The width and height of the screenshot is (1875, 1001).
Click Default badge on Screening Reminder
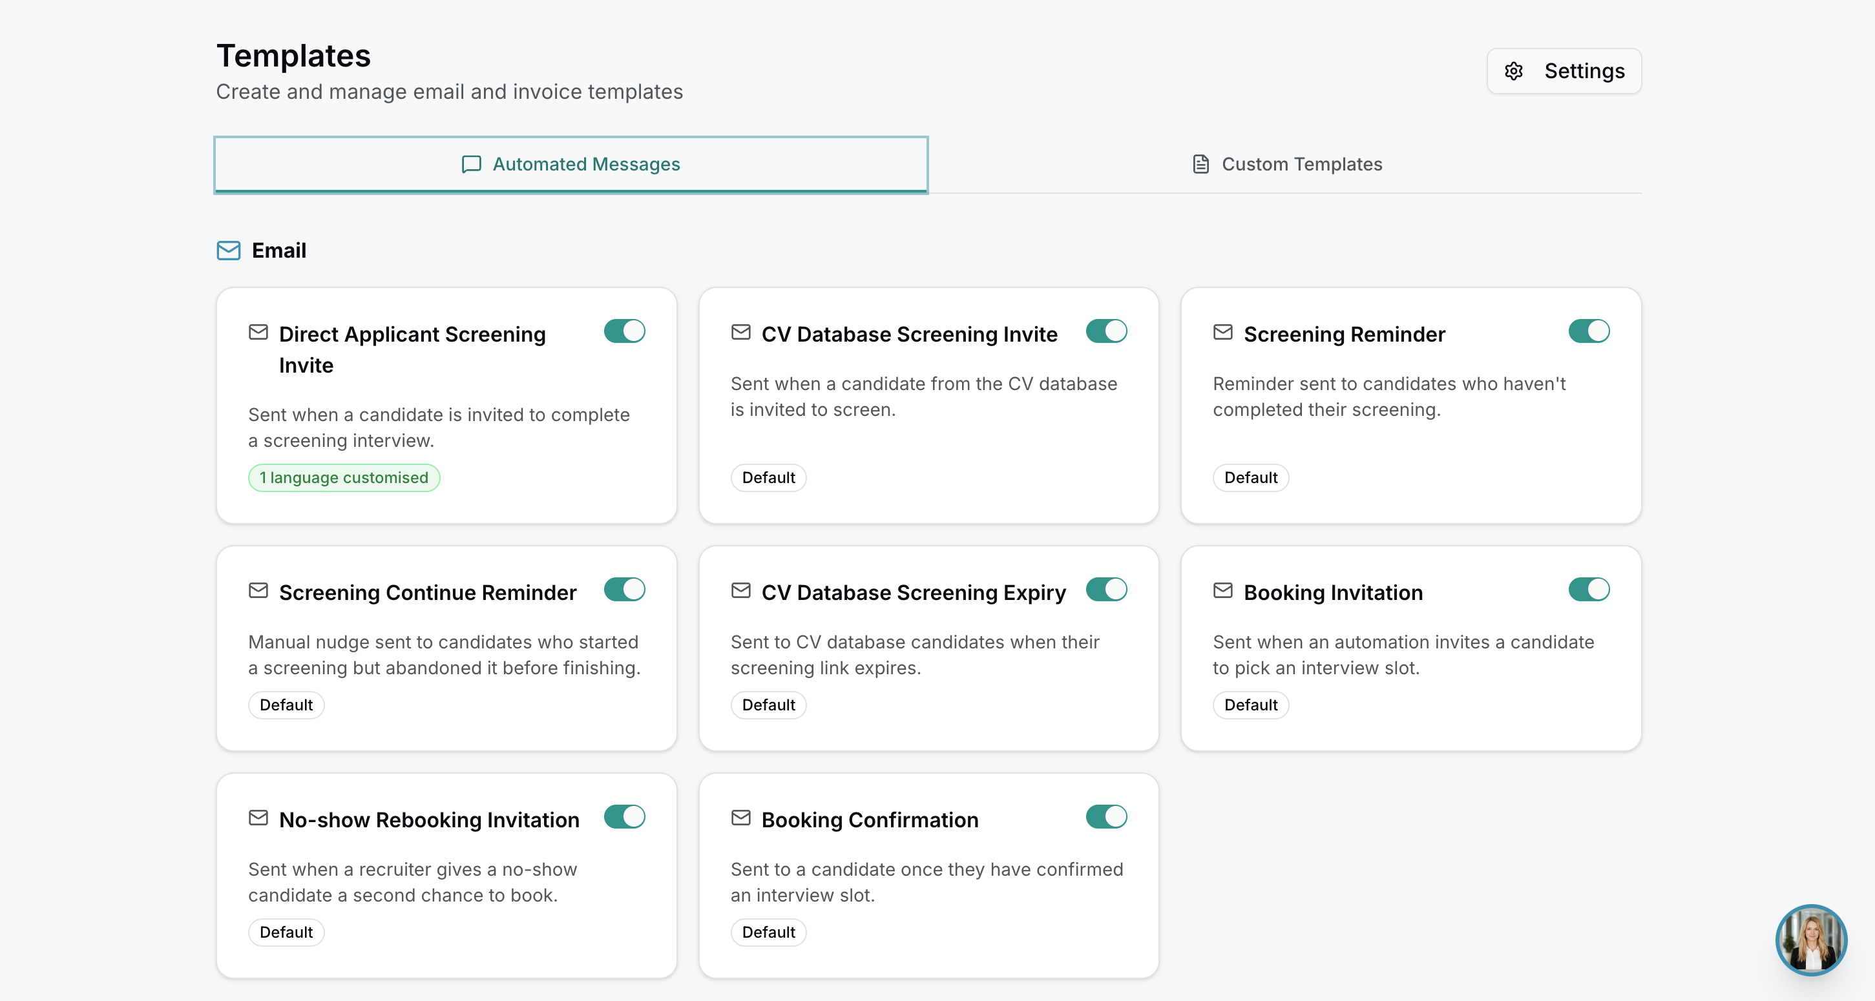click(x=1250, y=478)
